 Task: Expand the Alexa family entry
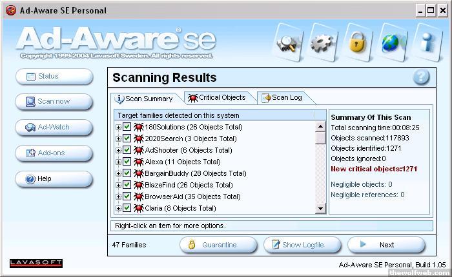[119, 162]
